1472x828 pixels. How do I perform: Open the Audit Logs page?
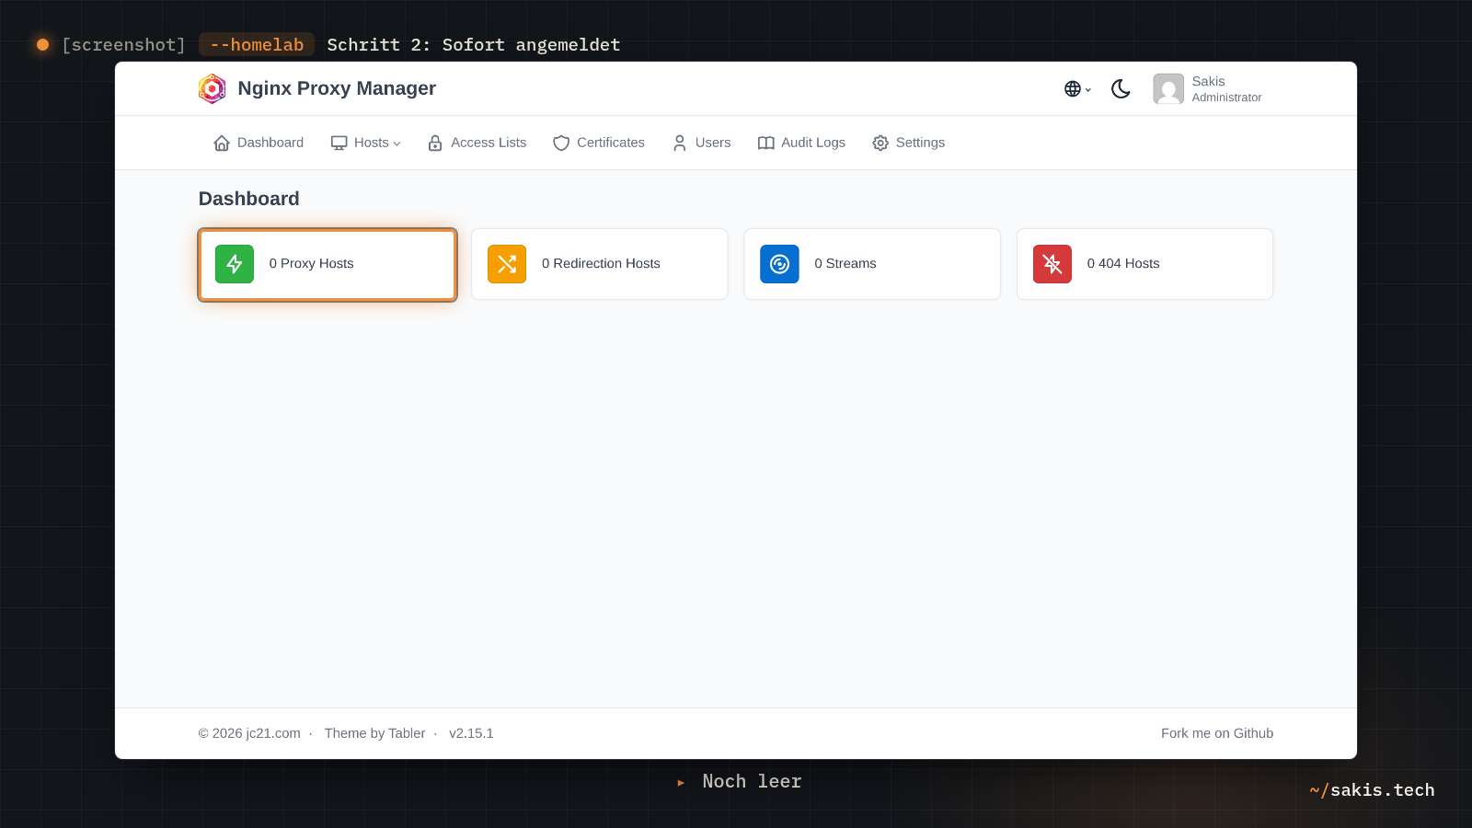(x=801, y=143)
